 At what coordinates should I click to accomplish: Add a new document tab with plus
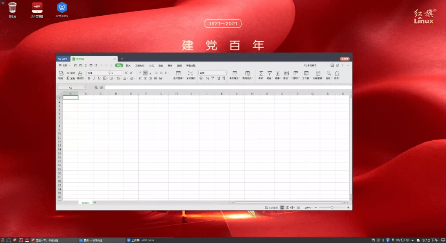click(122, 59)
